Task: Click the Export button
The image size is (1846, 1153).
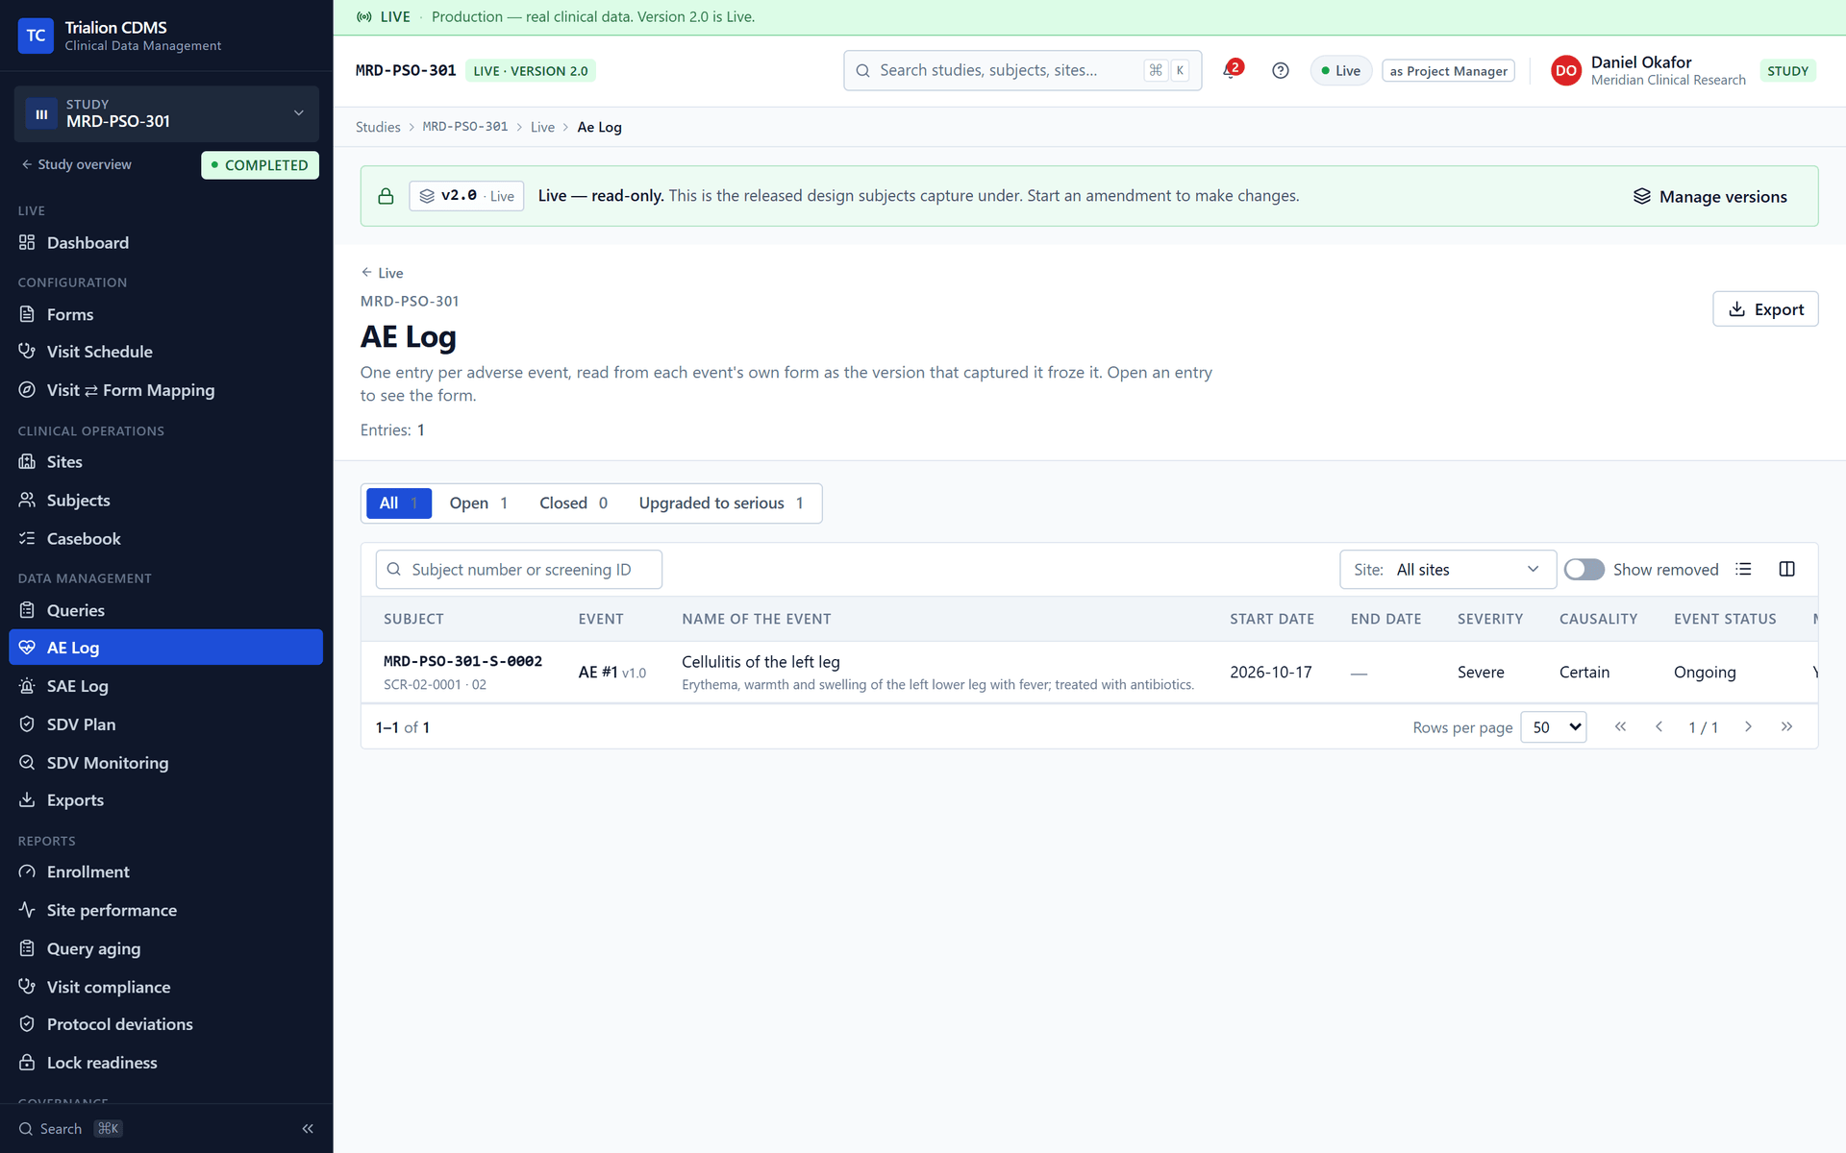Action: 1765,309
